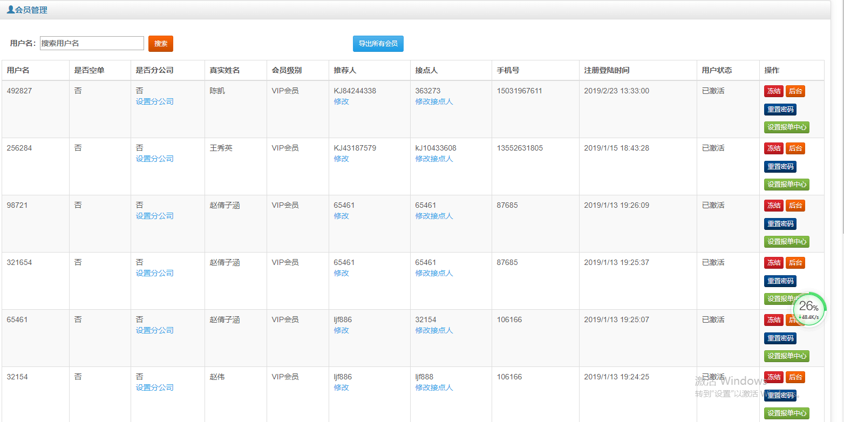The height and width of the screenshot is (422, 844).
Task: Click 设置报单中心 for user 32154
Action: click(x=787, y=413)
